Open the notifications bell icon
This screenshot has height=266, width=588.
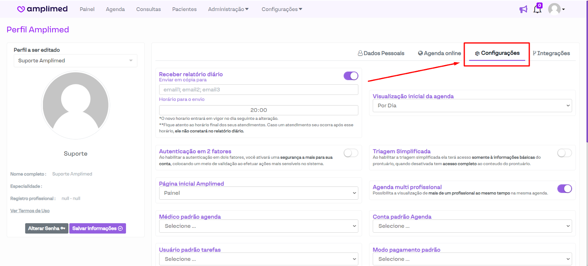click(x=537, y=9)
